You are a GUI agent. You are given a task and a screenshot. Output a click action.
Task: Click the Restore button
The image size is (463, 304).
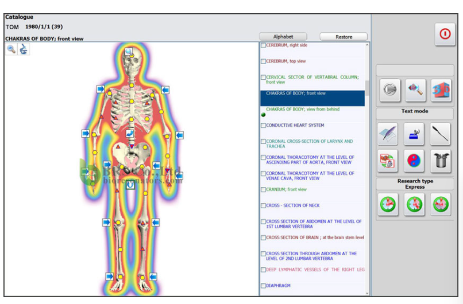coord(344,37)
